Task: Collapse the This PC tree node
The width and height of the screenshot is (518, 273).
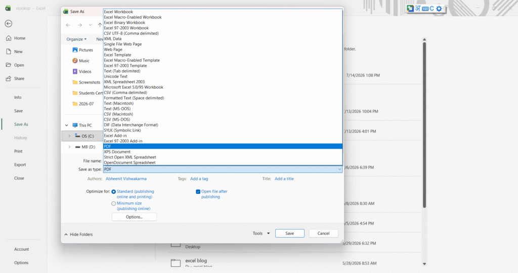Action: point(67,125)
